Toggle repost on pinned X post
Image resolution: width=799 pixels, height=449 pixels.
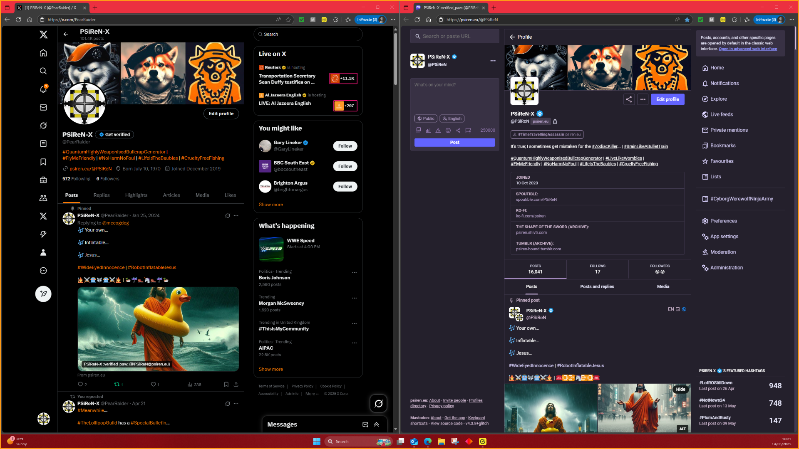tap(117, 384)
